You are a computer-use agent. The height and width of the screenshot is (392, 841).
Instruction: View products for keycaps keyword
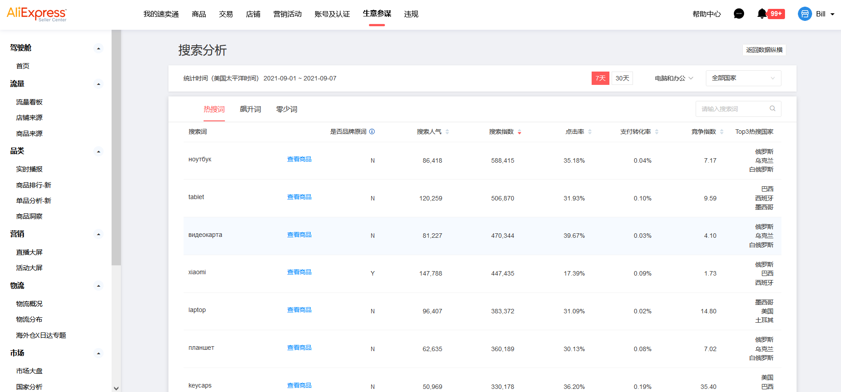pyautogui.click(x=299, y=385)
